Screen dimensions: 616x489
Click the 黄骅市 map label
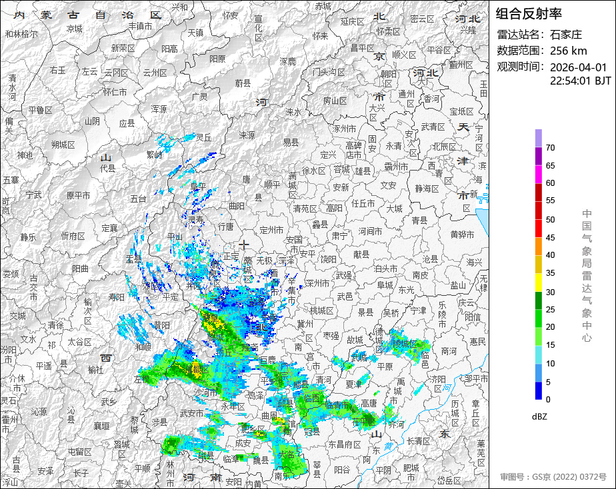click(462, 235)
